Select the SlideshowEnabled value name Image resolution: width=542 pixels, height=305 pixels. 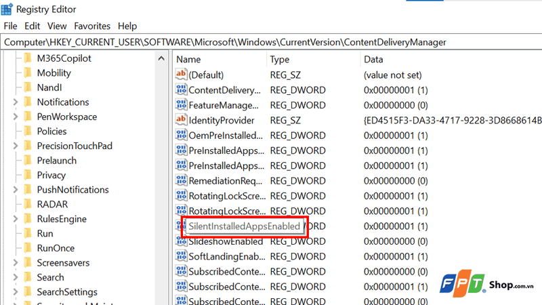click(x=226, y=242)
